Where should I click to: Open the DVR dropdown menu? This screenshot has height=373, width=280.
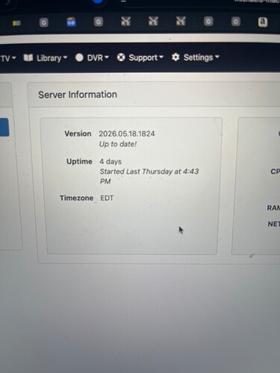click(x=93, y=57)
